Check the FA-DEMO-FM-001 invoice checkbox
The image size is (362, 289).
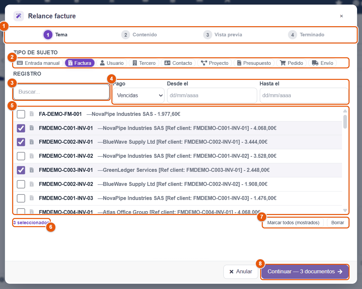pyautogui.click(x=21, y=114)
